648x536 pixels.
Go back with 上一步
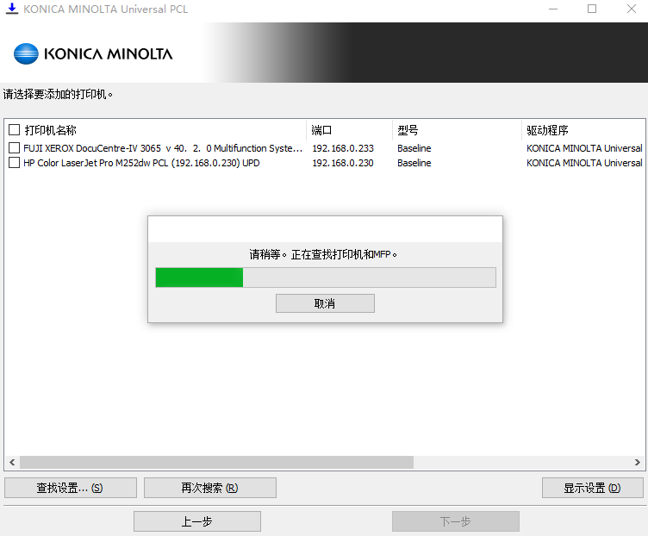197,521
